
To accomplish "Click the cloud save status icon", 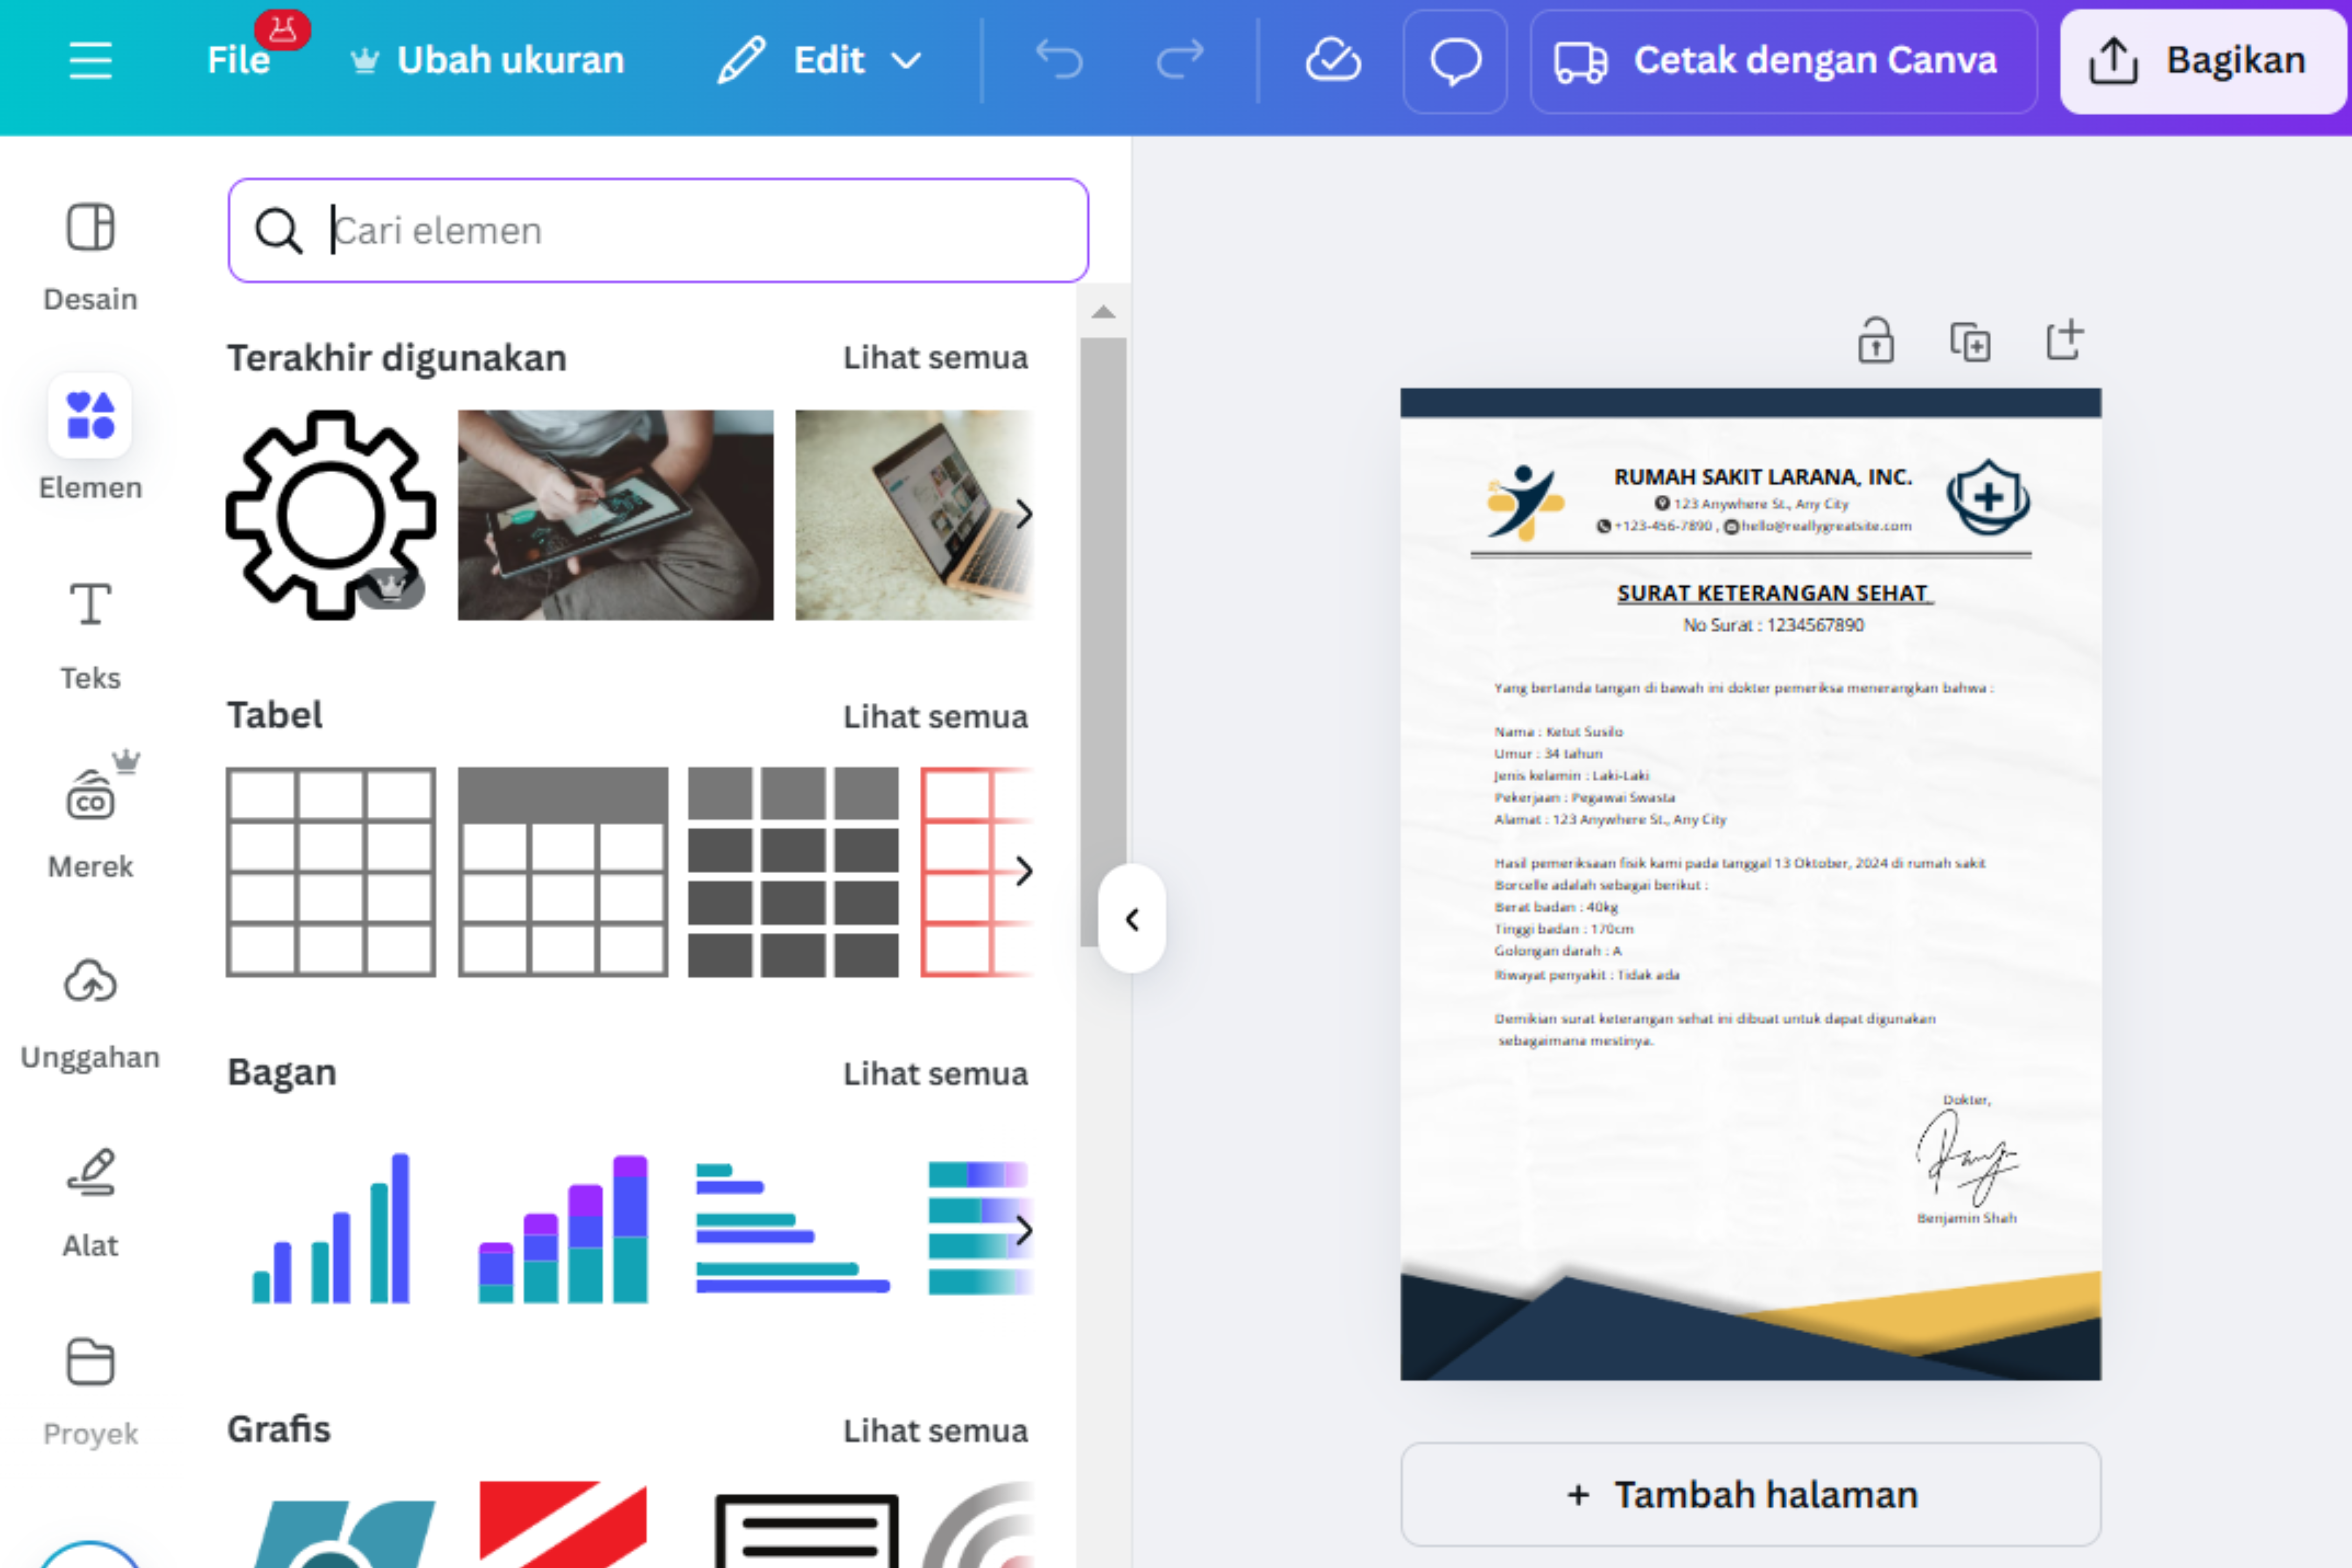I will pyautogui.click(x=1332, y=60).
